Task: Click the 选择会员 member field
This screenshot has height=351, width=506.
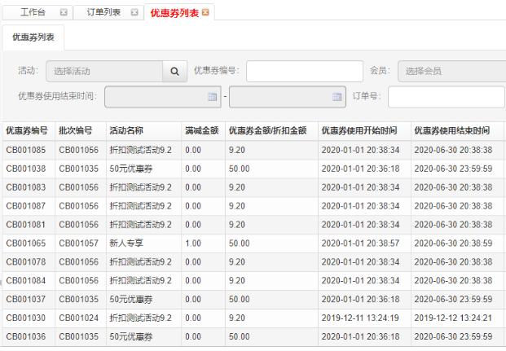Action: coord(451,72)
